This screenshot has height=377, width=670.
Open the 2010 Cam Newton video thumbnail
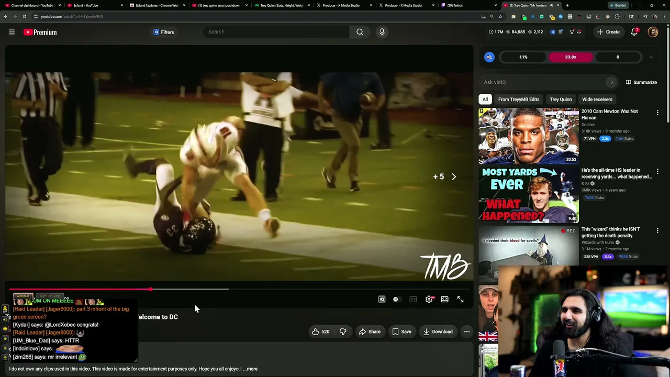pyautogui.click(x=529, y=136)
